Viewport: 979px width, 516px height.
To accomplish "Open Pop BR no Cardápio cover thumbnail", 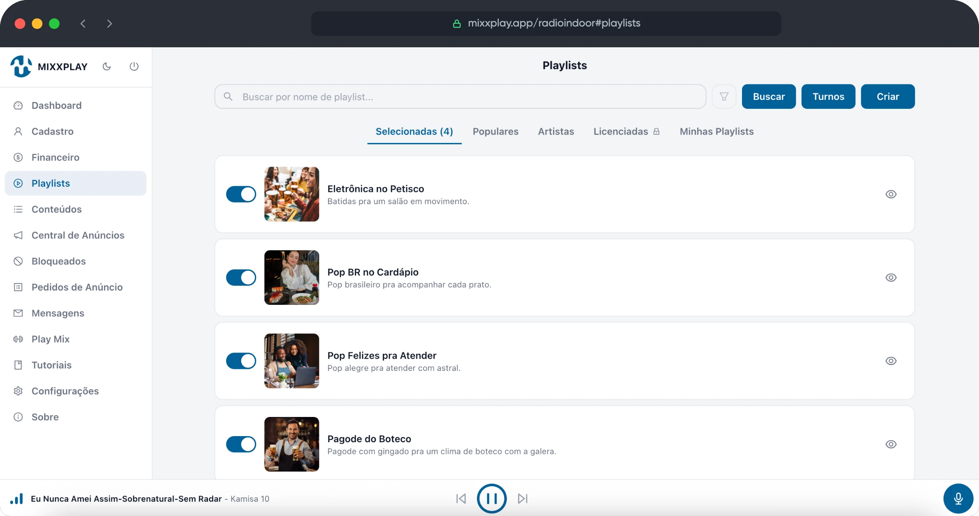I will (x=292, y=278).
